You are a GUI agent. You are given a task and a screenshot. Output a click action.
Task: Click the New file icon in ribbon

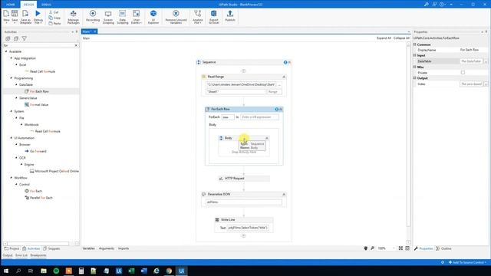[x=6, y=16]
